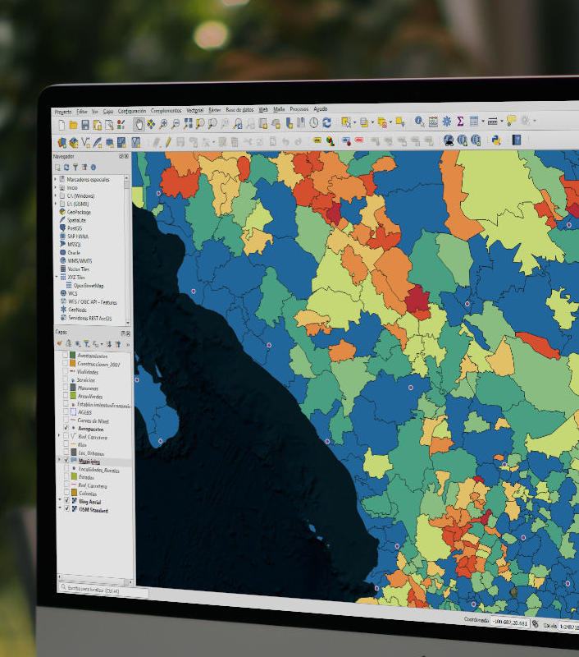Open the Vectorial menu
Image resolution: width=579 pixels, height=657 pixels.
(x=195, y=110)
